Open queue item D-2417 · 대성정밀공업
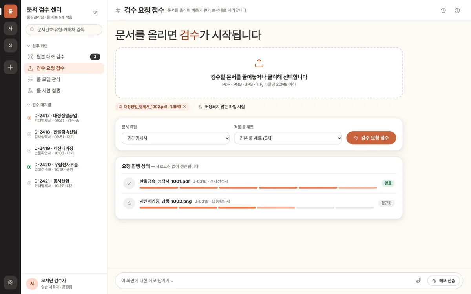The height and width of the screenshot is (294, 471). click(x=64, y=118)
